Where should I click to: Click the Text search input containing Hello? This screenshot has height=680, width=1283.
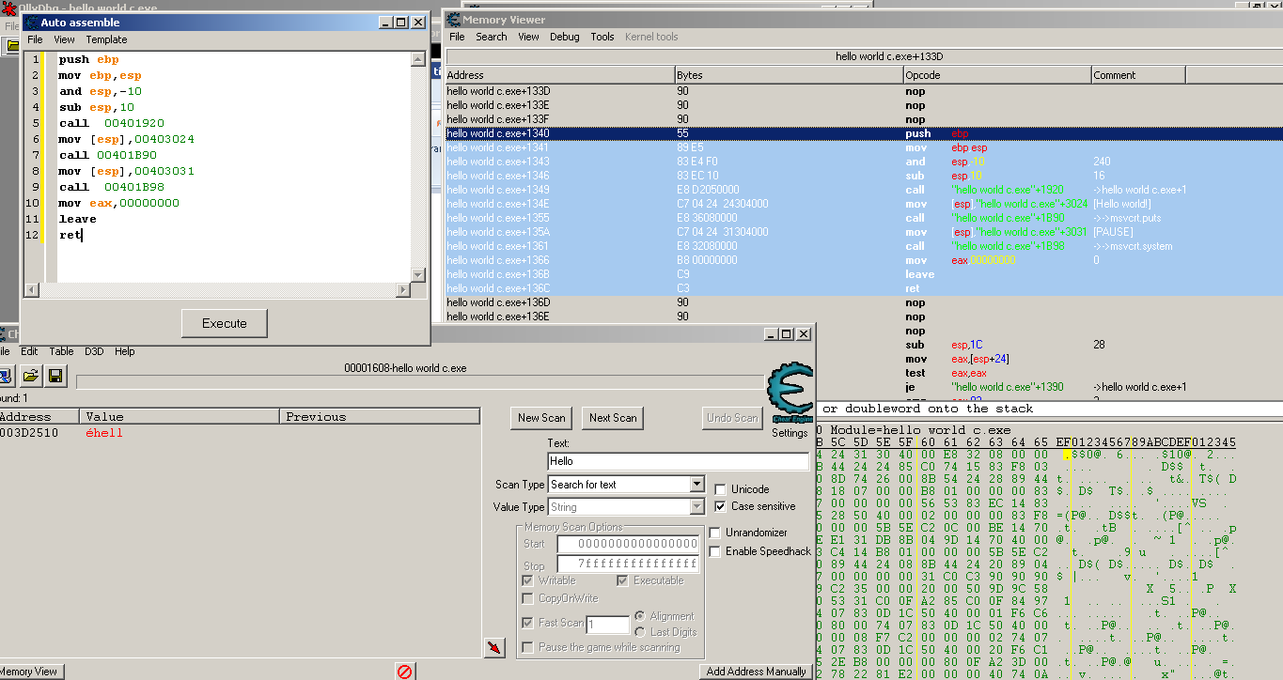pos(678,461)
